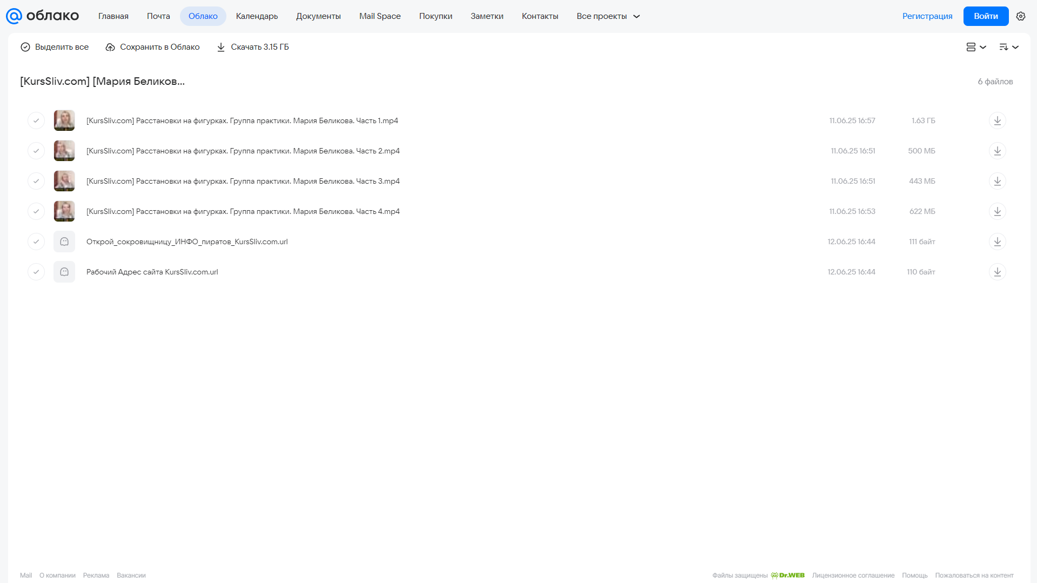Download the Рабочий Адрес сайта url file

tap(997, 272)
